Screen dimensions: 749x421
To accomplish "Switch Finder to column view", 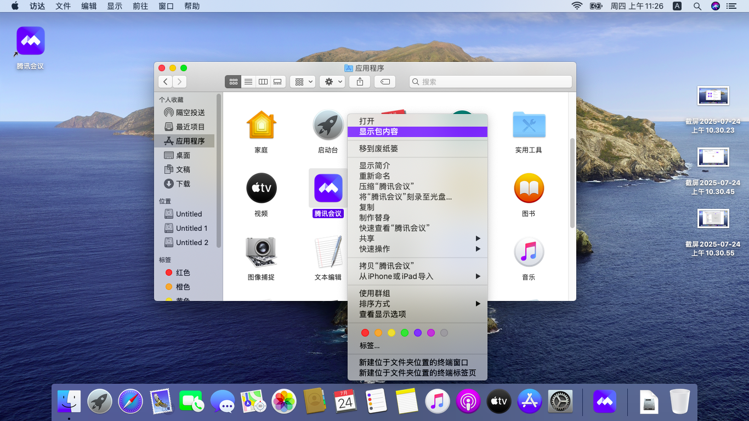I will point(263,82).
